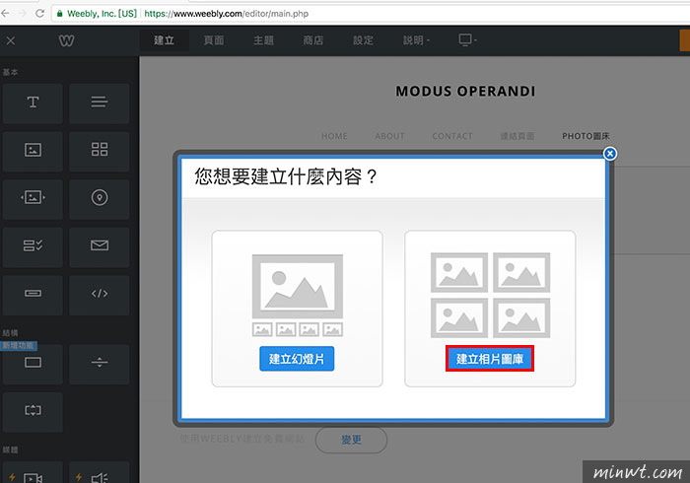Switch to the 主題 tab

[x=263, y=40]
